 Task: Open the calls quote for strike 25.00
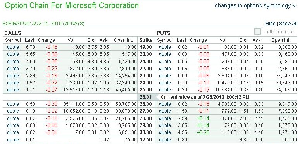tap(13, 90)
